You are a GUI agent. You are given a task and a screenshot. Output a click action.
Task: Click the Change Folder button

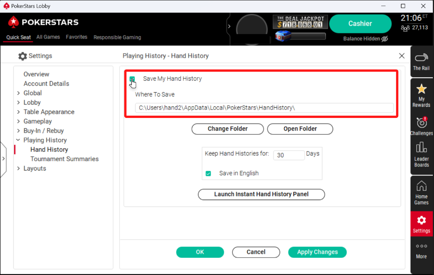point(228,129)
